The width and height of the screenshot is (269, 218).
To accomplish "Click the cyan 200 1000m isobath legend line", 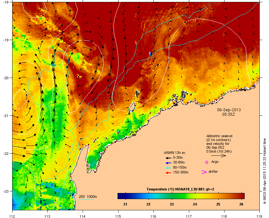I will coord(86,199).
